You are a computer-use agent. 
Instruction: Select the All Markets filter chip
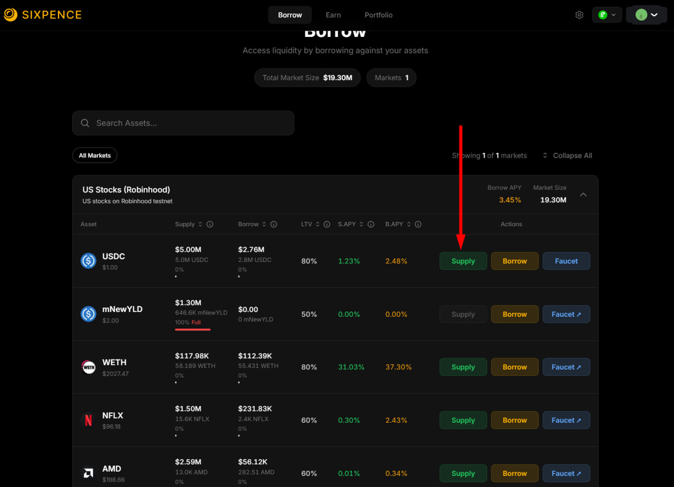[x=95, y=155]
